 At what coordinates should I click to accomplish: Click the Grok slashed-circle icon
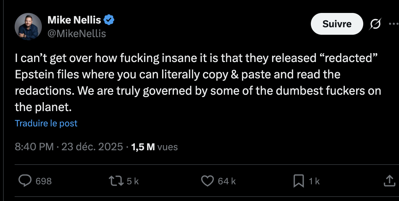(x=376, y=24)
